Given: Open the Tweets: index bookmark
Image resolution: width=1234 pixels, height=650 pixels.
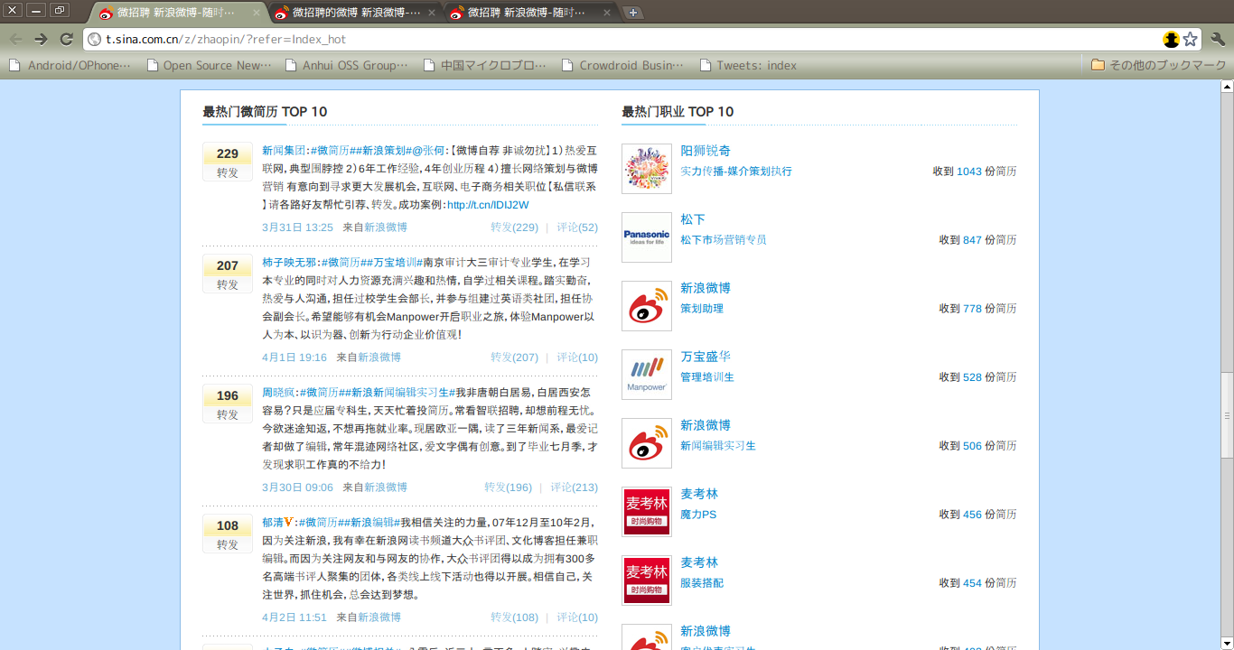Looking at the screenshot, I should click(748, 65).
